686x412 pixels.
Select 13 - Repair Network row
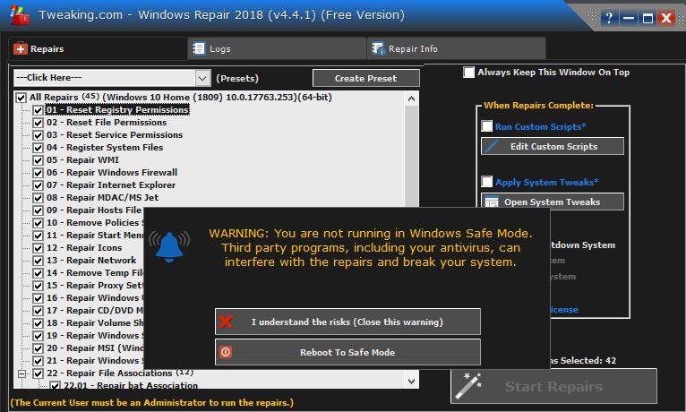[91, 261]
